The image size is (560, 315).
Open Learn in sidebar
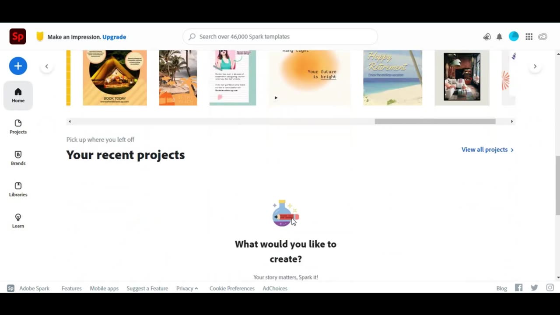point(18,221)
